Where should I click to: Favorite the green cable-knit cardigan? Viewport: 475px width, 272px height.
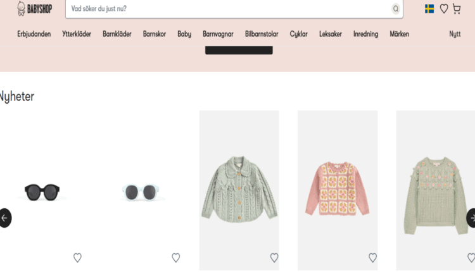pos(274,257)
